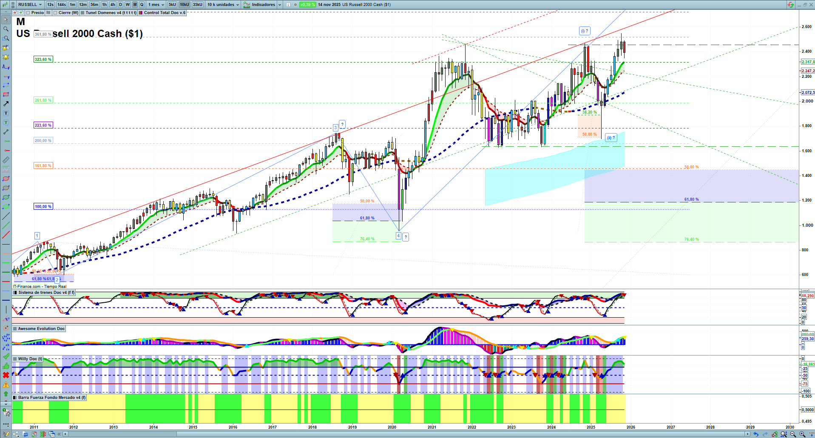Image resolution: width=815 pixels, height=438 pixels.
Task: Select the thumbs-up marker tool
Action: (6, 366)
